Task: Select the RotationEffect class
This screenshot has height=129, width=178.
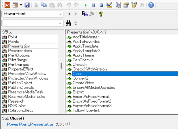Action: (x=20, y=110)
